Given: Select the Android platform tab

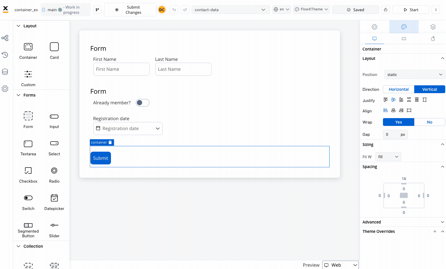Looking at the screenshot, I should pyautogui.click(x=404, y=39).
